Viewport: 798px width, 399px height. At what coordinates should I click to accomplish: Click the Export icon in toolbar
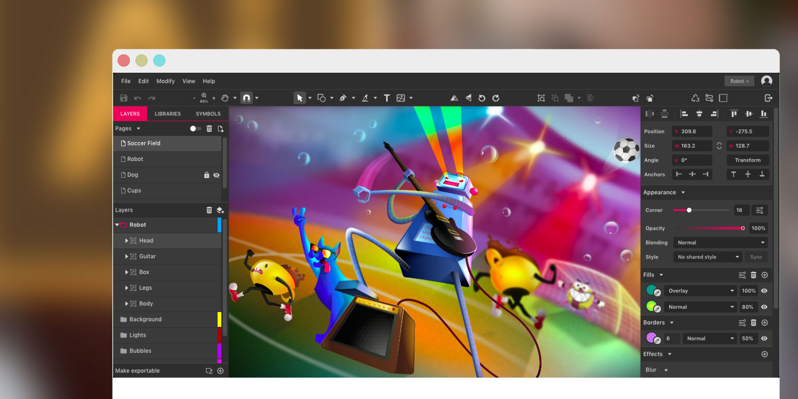(768, 98)
